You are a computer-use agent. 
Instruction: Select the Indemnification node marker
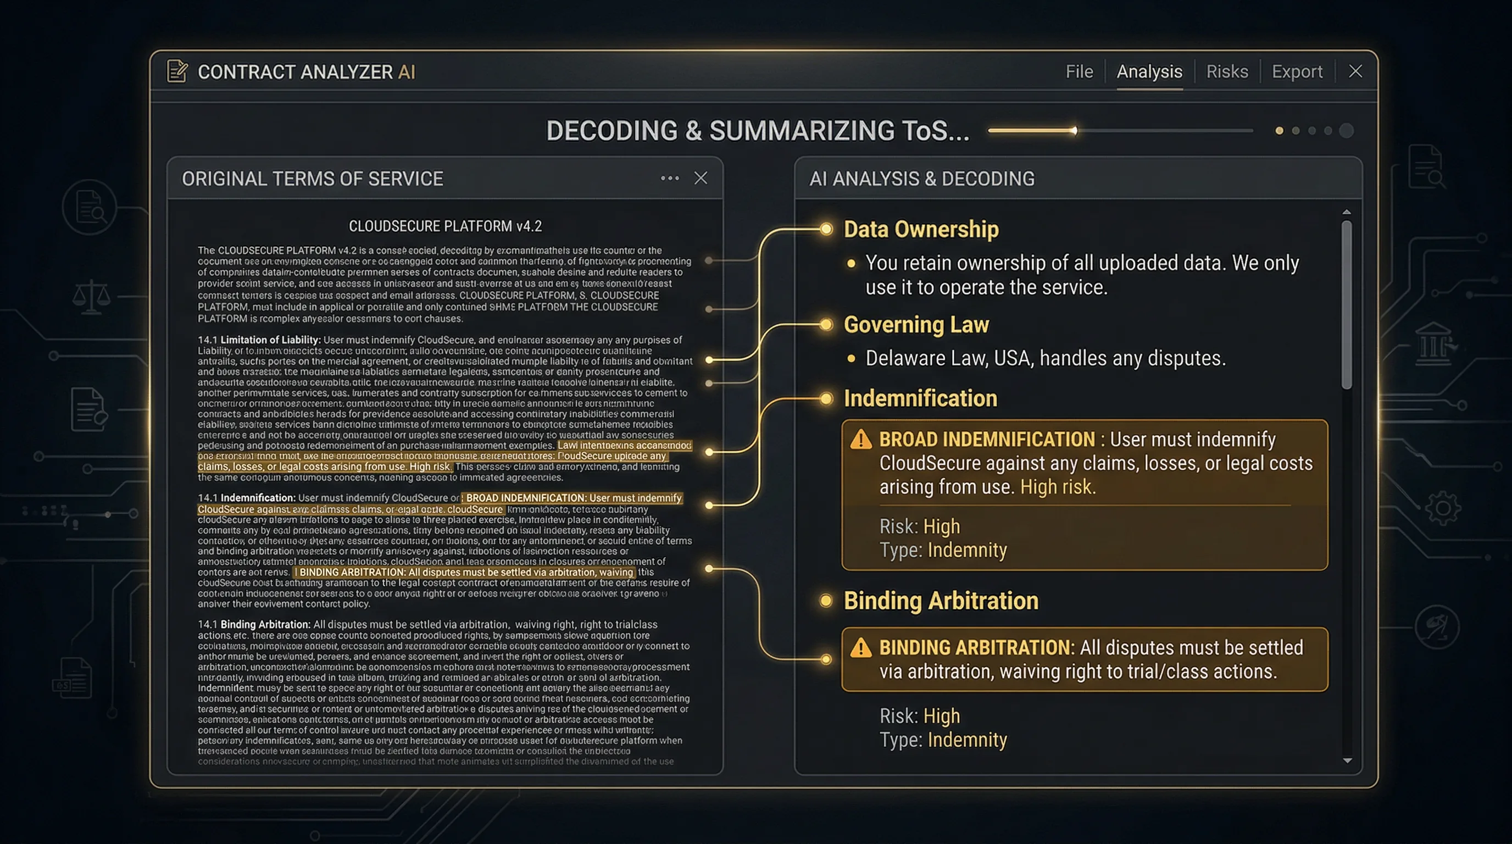[x=826, y=399]
